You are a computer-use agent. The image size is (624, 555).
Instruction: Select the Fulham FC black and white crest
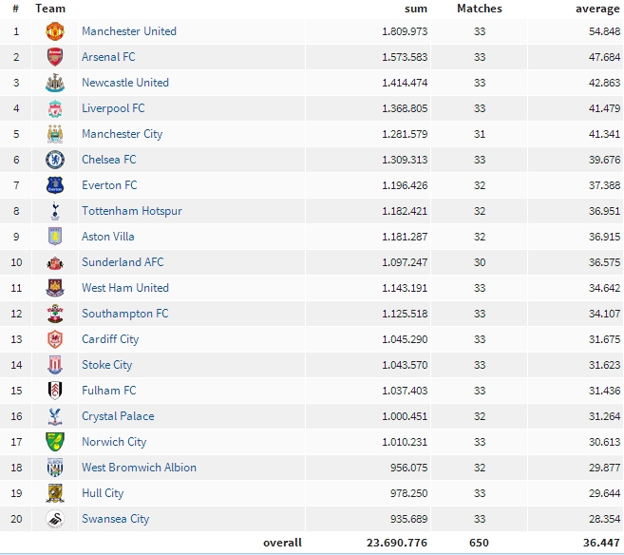[55, 391]
